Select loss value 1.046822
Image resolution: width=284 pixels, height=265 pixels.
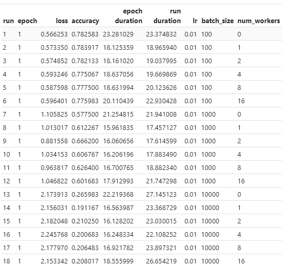tap(54, 181)
